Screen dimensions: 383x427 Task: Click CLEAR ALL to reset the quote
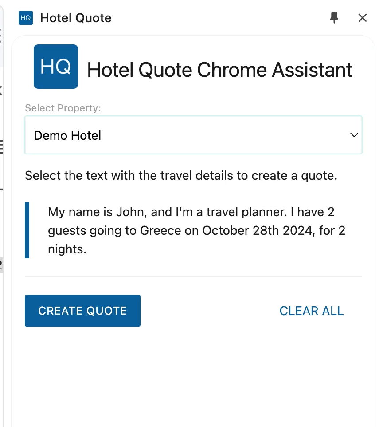point(311,311)
